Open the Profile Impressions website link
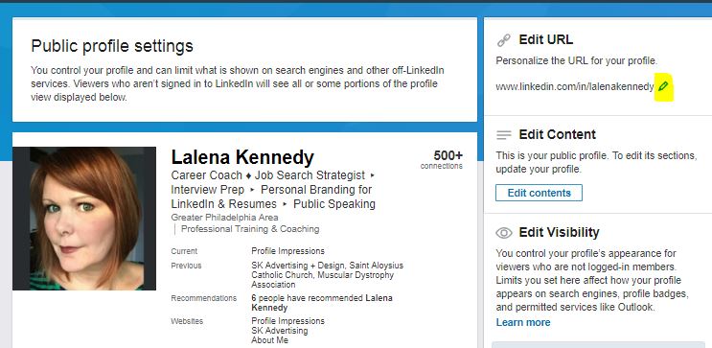 coord(287,321)
